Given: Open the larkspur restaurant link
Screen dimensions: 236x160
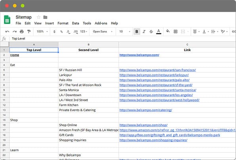Looking at the screenshot, I should [x=154, y=75].
